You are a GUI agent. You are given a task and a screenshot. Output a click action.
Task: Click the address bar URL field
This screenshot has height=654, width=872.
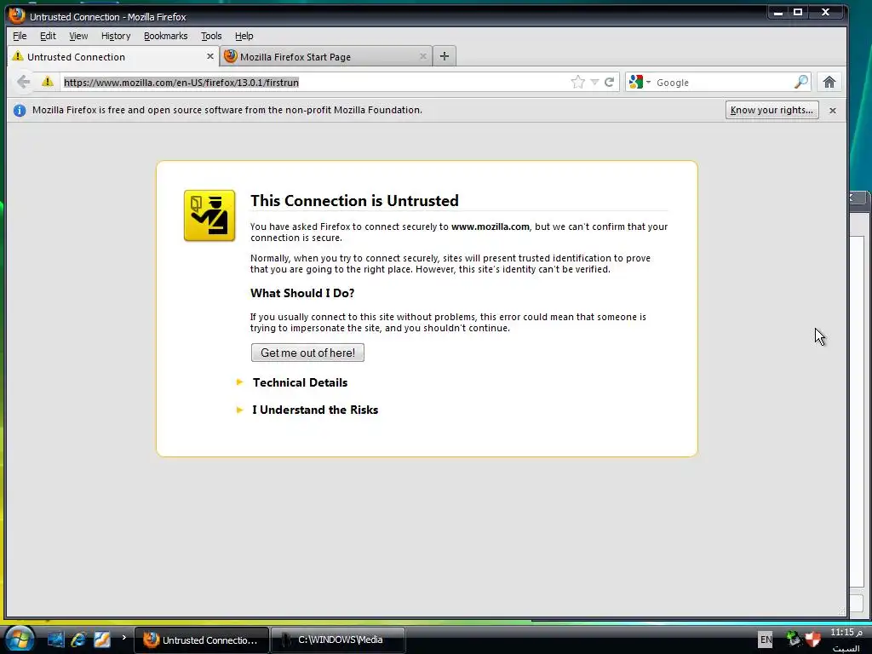[x=317, y=83]
